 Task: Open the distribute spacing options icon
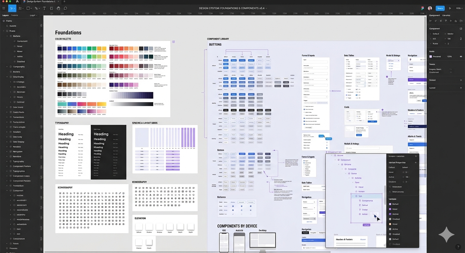coord(461,21)
